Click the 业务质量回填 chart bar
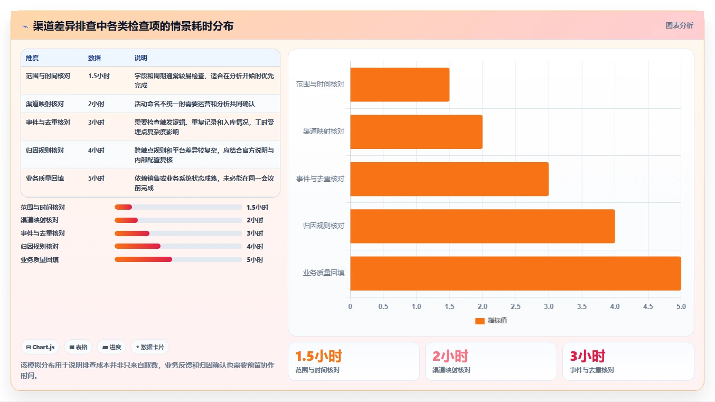Screen dimensions: 715x402 [516, 273]
